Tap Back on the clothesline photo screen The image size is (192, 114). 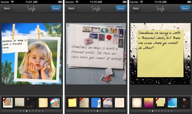point(7,8)
